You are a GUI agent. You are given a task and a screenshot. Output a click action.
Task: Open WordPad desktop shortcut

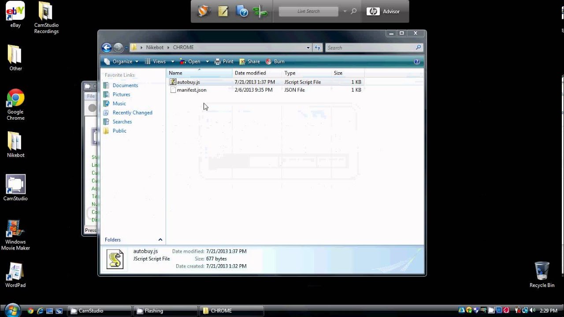coord(15,275)
